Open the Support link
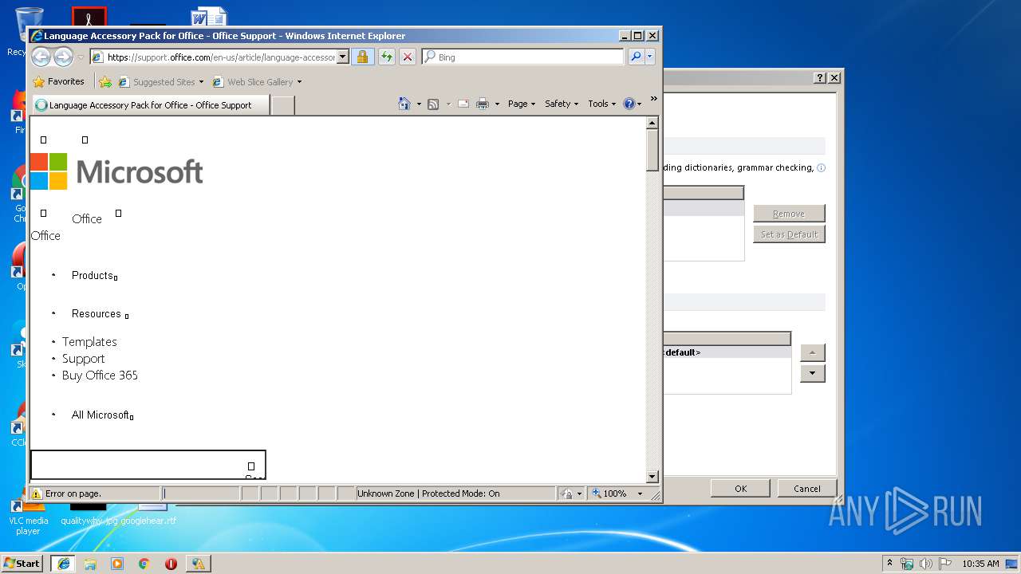The width and height of the screenshot is (1021, 574). click(x=83, y=359)
